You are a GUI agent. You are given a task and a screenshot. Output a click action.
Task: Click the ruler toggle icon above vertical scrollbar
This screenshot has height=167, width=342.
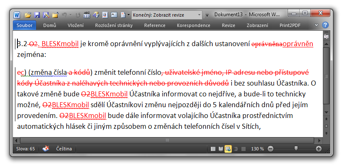tap(326, 37)
